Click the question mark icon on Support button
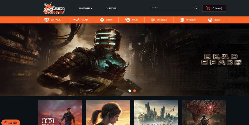 click(6, 123)
